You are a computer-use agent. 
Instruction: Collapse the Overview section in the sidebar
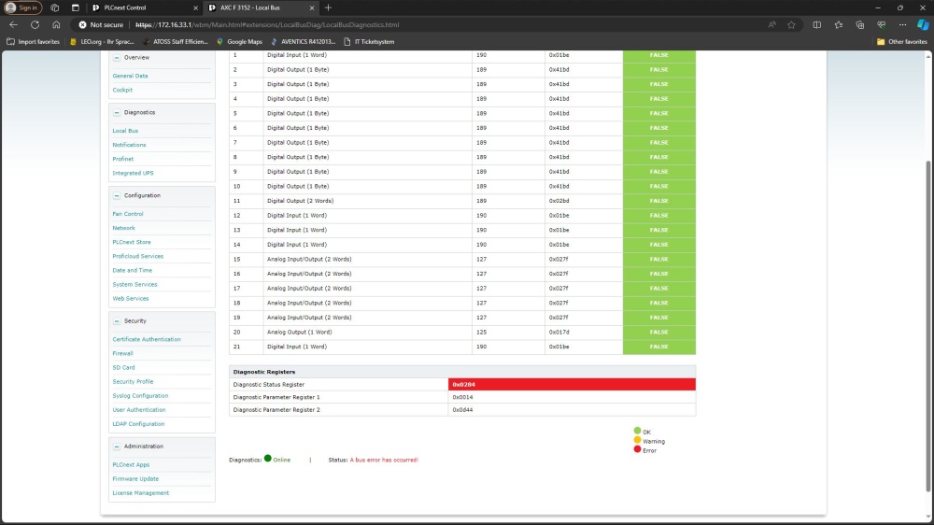tap(117, 58)
